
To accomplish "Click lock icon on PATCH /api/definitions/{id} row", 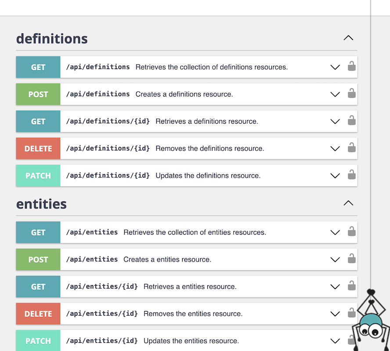I will [351, 175].
